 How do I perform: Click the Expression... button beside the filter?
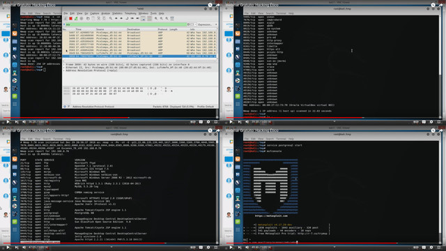(x=205, y=24)
